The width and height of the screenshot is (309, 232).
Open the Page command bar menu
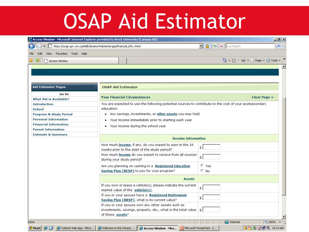pyautogui.click(x=258, y=60)
